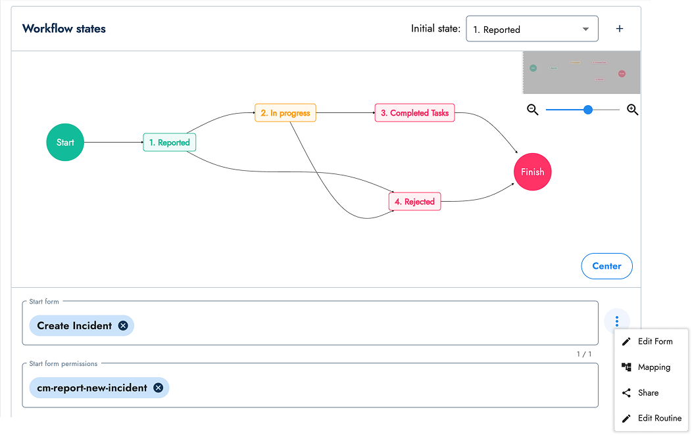Select the Start node
The image size is (692, 435).
tap(65, 142)
